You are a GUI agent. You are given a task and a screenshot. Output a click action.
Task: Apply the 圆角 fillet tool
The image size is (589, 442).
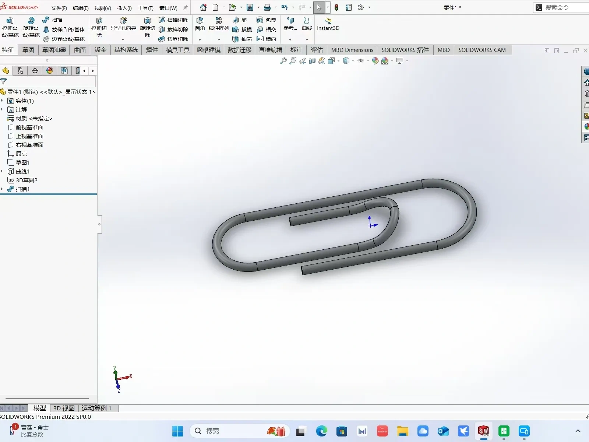(x=200, y=24)
